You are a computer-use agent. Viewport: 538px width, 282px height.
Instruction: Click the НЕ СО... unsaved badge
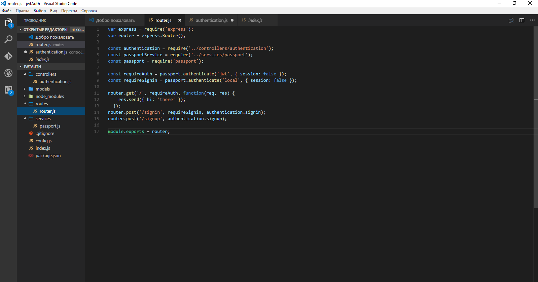click(x=77, y=30)
